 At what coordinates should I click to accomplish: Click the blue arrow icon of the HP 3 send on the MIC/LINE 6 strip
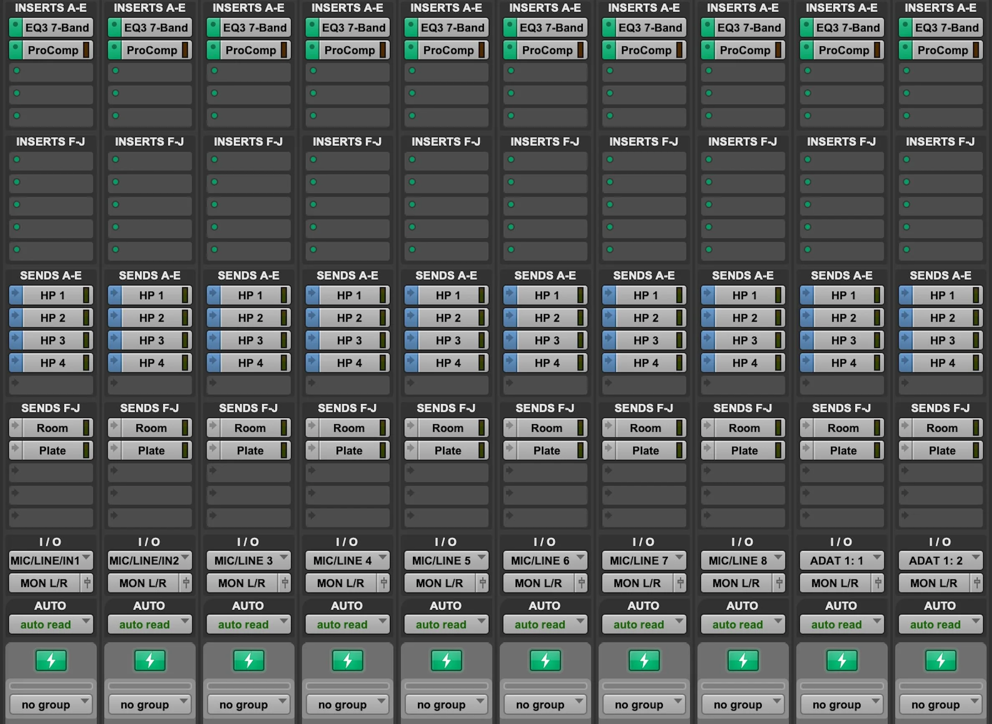coord(510,340)
